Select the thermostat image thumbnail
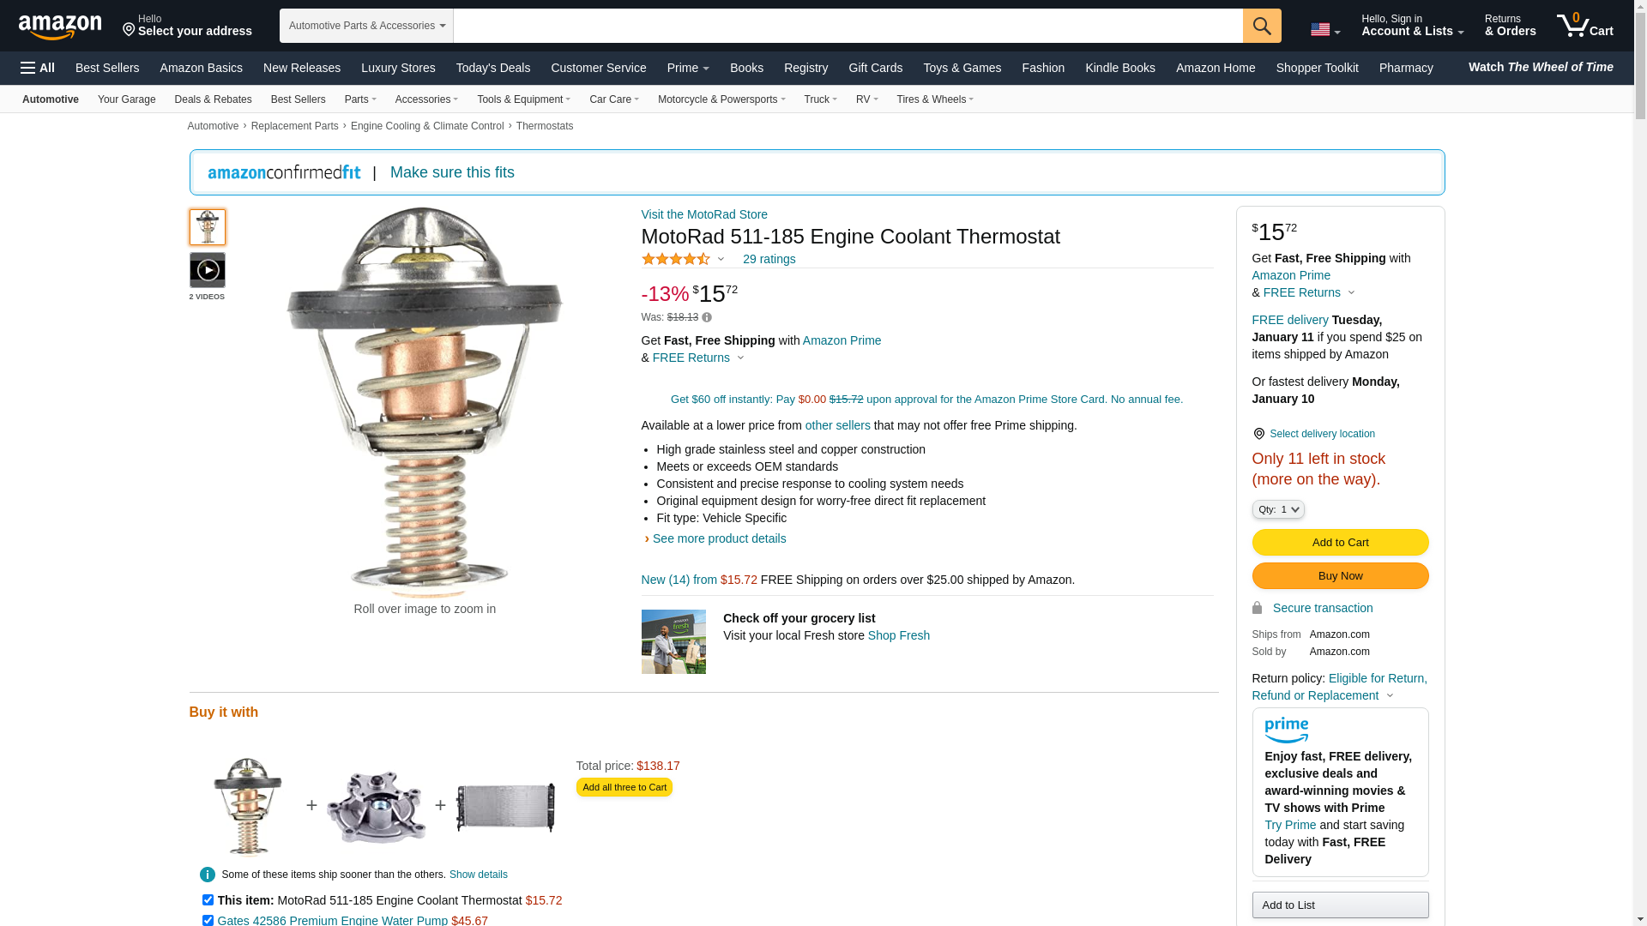Screen dimensions: 1647x926 coord(208,227)
